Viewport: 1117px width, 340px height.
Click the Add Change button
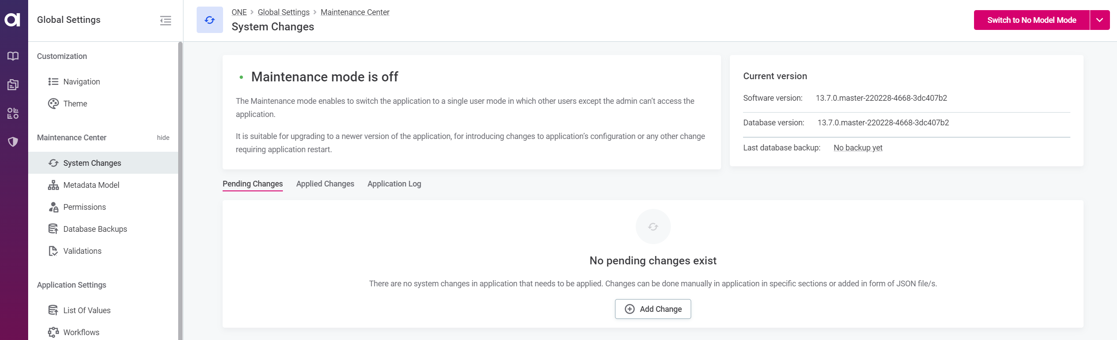pos(653,309)
